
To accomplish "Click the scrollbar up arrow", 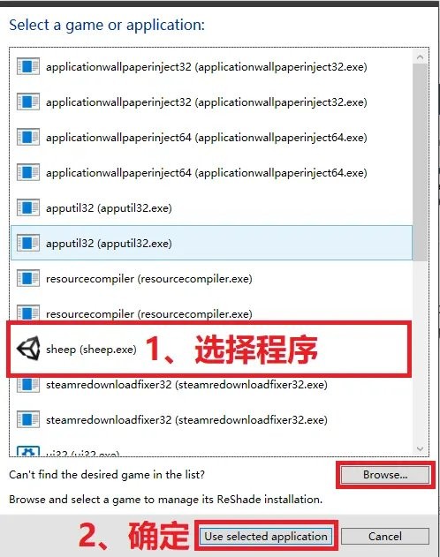I will pyautogui.click(x=420, y=56).
